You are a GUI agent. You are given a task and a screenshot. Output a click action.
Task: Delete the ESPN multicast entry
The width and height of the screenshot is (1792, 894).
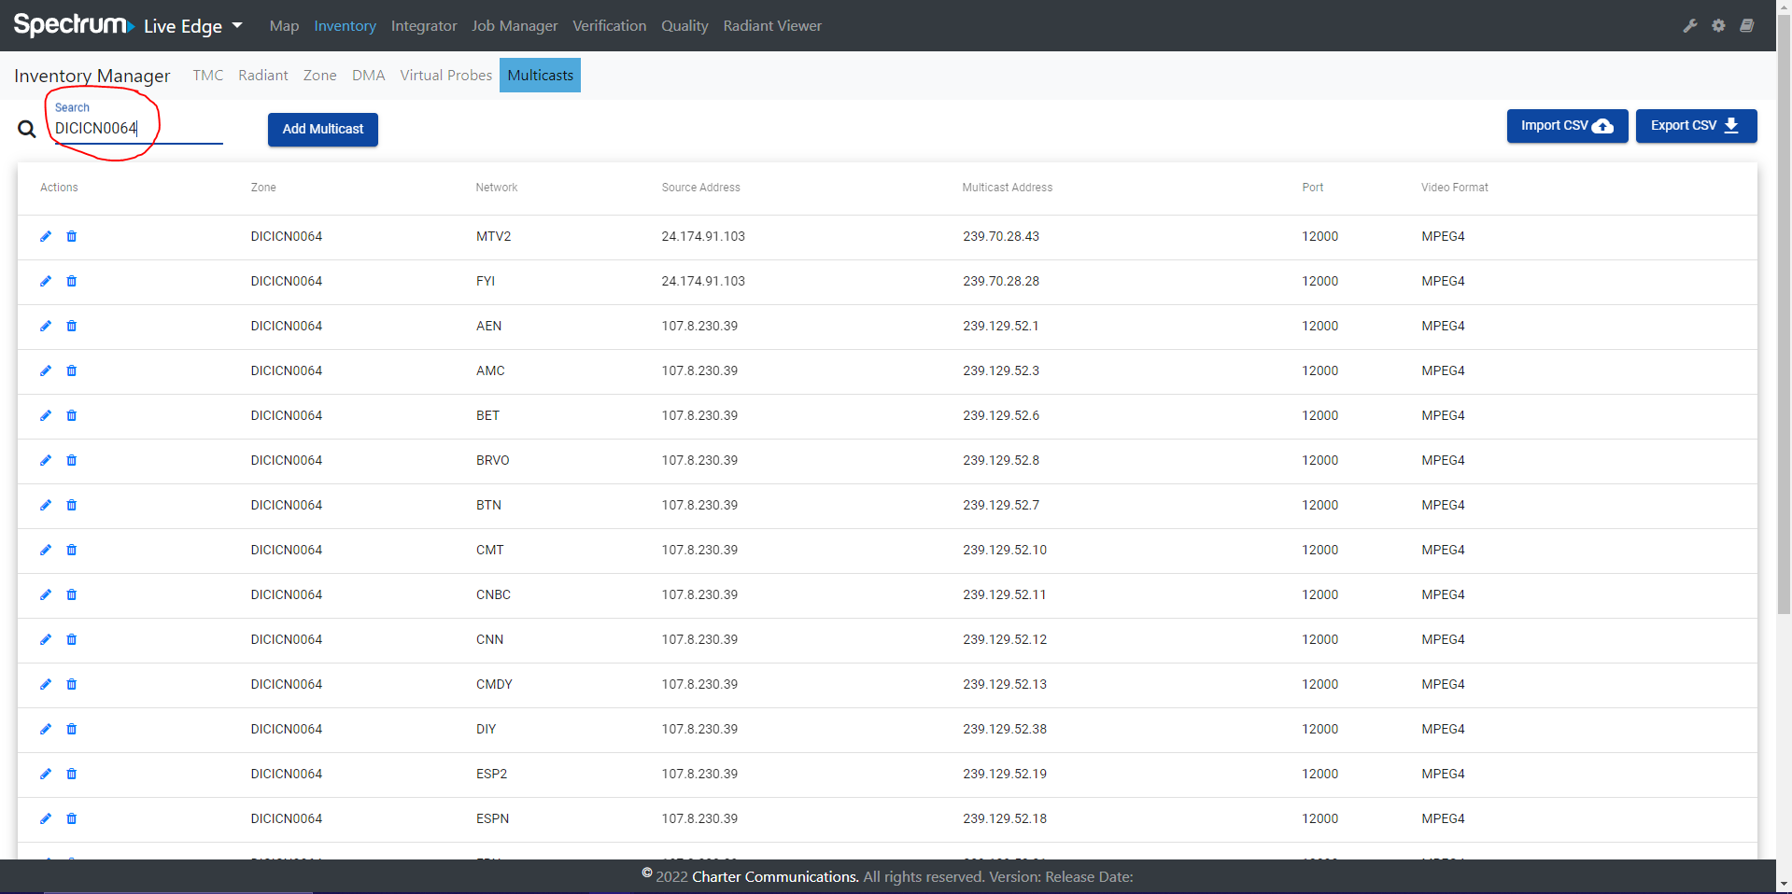pos(72,818)
